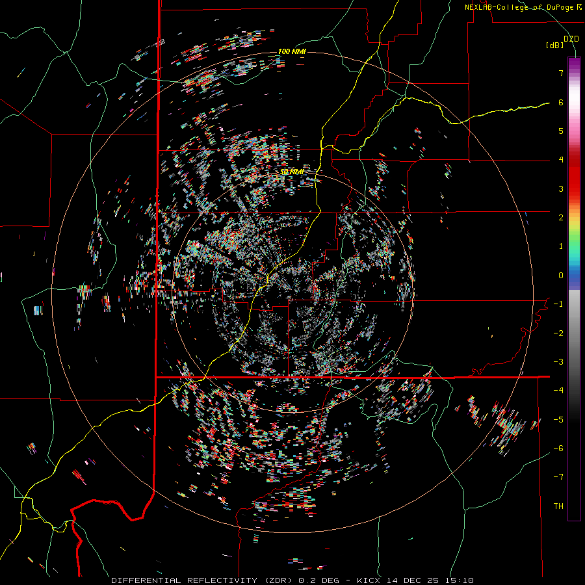Viewport: 585px width, 585px height.
Task: Click the -2 value on color scale
Action: pyautogui.click(x=558, y=333)
